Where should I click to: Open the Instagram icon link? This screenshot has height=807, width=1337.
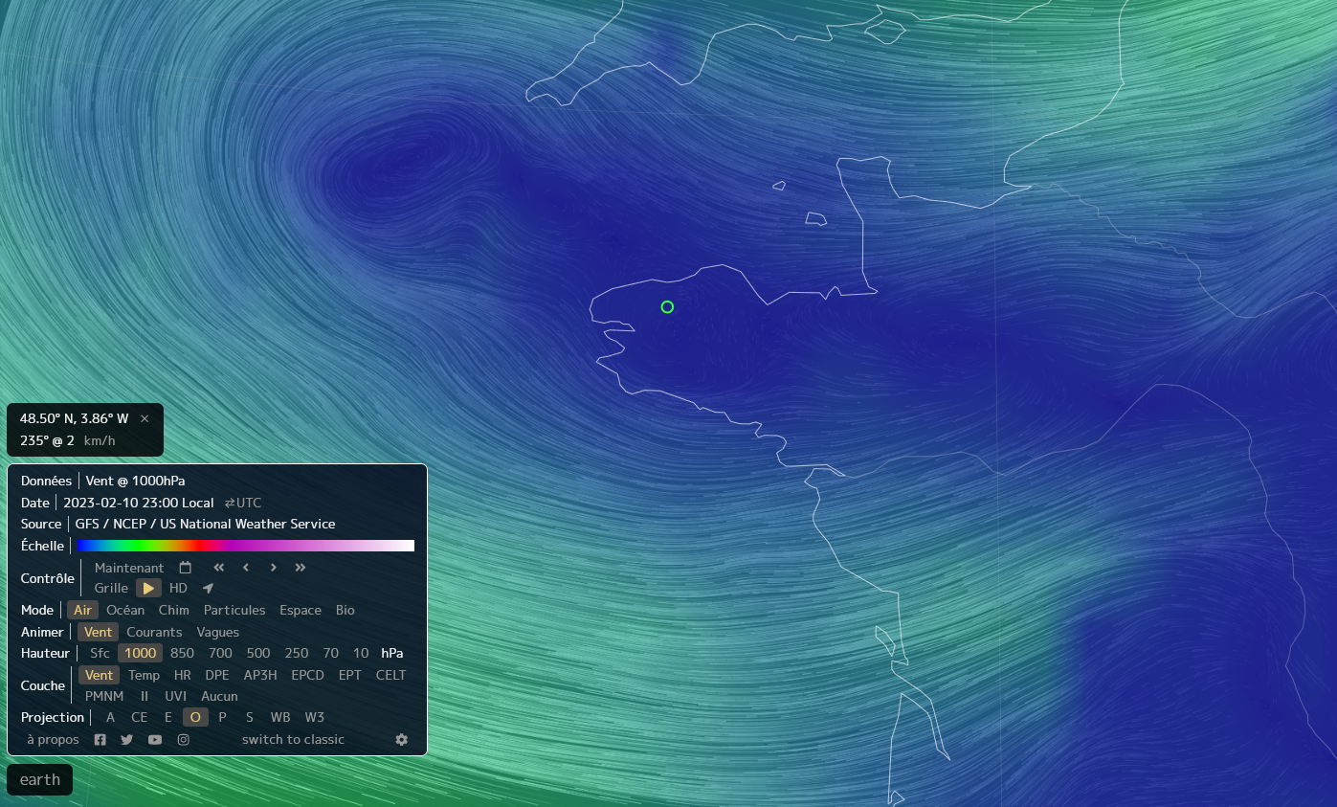click(x=183, y=739)
